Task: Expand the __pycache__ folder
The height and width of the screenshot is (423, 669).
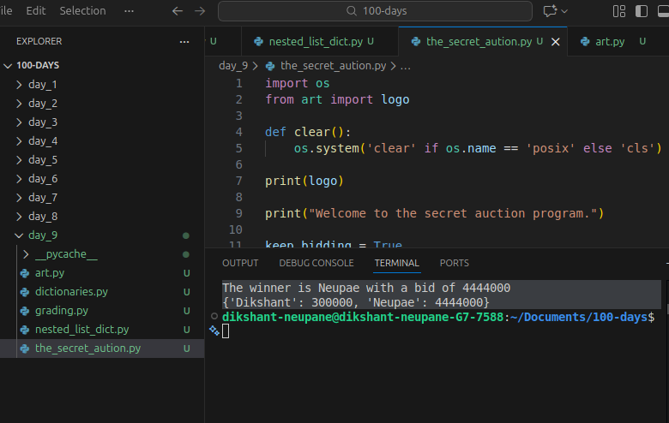Action: [x=65, y=254]
